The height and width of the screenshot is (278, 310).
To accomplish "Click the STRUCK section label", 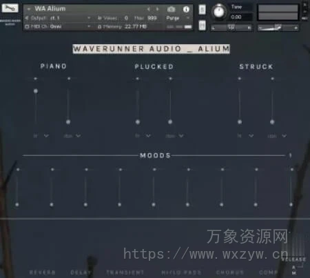I will point(256,67).
